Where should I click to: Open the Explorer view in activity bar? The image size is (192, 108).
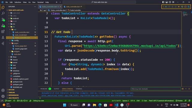tap(3, 7)
